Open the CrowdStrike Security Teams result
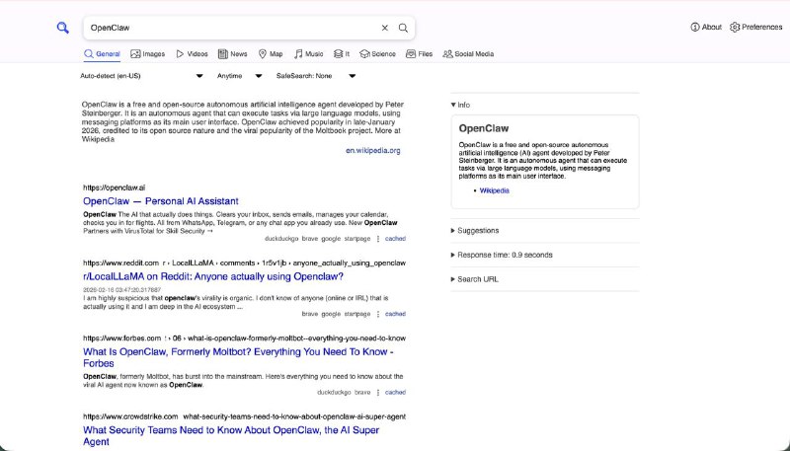This screenshot has width=790, height=451. pos(231,436)
